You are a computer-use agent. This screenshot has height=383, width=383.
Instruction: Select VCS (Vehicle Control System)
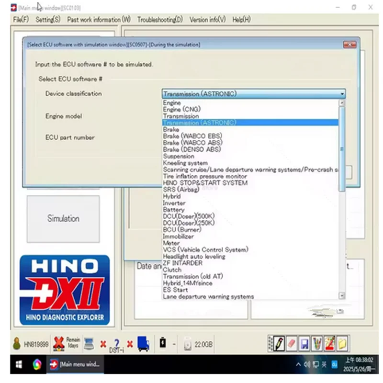pos(250,249)
